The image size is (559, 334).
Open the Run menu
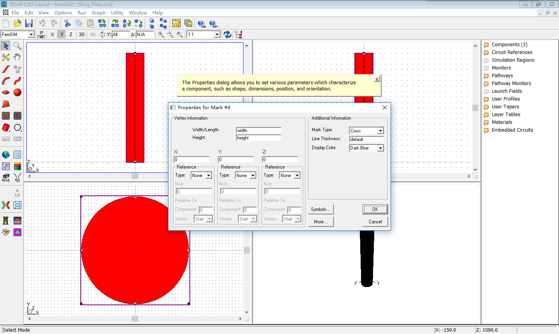[x=82, y=13]
